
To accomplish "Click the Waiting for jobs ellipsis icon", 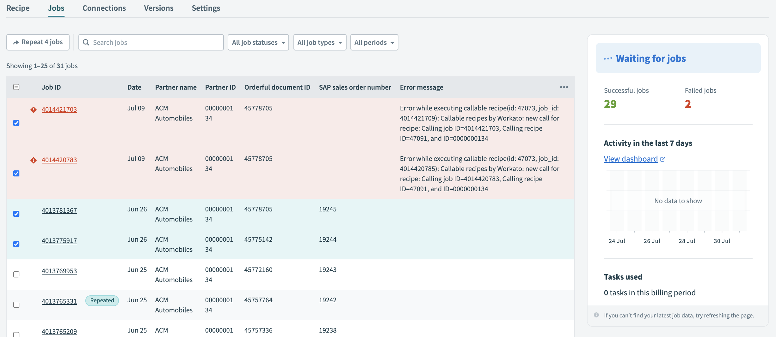I will point(608,59).
